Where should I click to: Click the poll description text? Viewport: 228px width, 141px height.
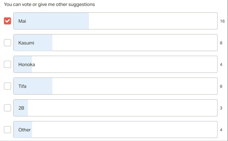49,5
